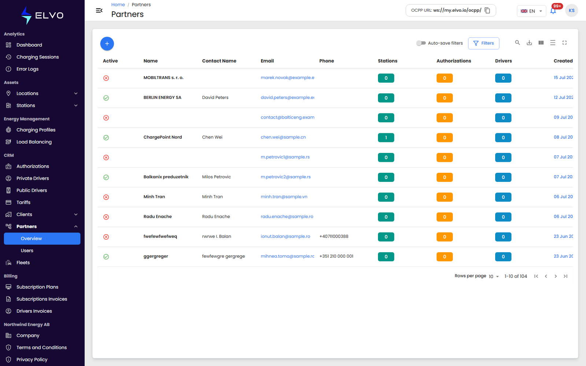Toggle fullscreen table view
586x366 pixels.
(564, 43)
